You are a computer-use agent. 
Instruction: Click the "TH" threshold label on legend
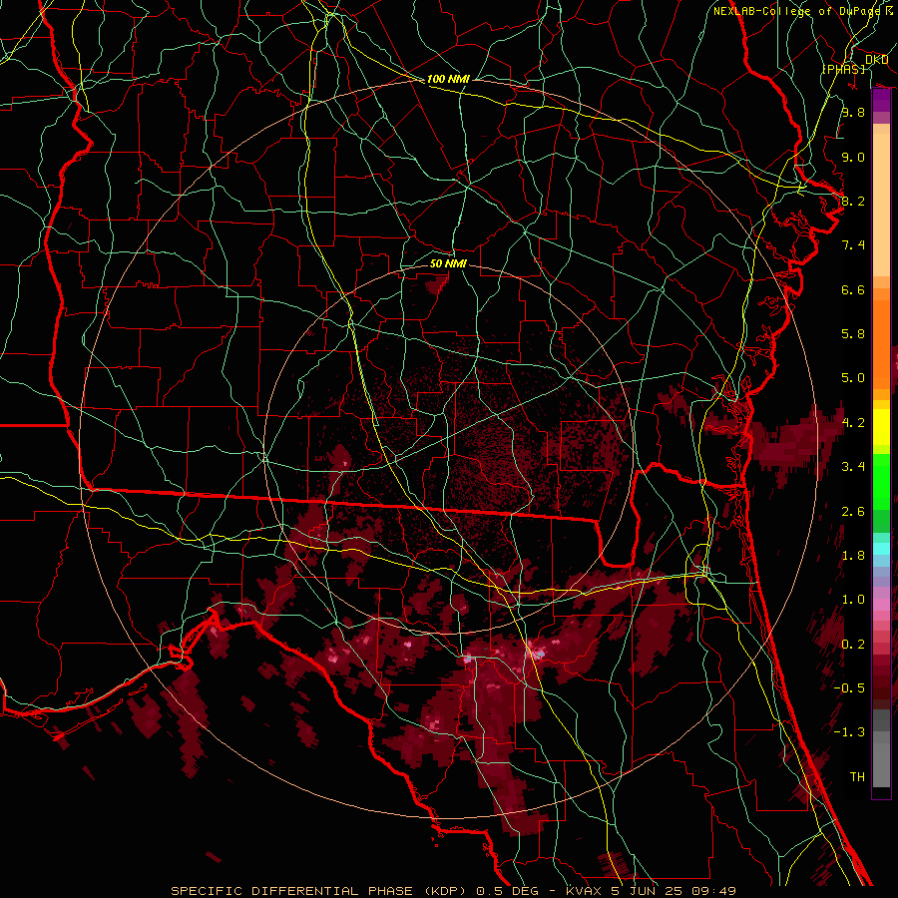tap(857, 777)
